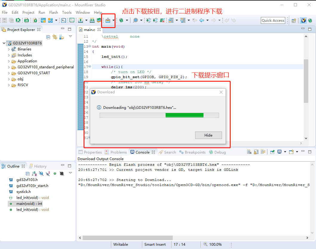Open the Flash menu
The width and height of the screenshot is (316, 249).
[x=53, y=12]
